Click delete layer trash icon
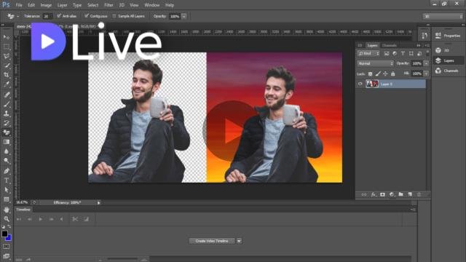Viewport: 466px width, 262px height. click(x=419, y=194)
